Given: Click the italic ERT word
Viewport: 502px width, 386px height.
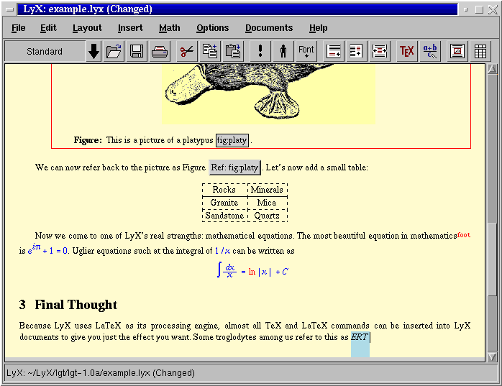Looking at the screenshot, I should [x=359, y=337].
